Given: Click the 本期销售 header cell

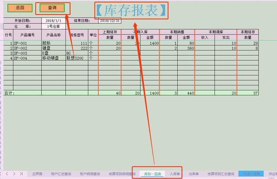Looking at the screenshot, I should [177, 32].
